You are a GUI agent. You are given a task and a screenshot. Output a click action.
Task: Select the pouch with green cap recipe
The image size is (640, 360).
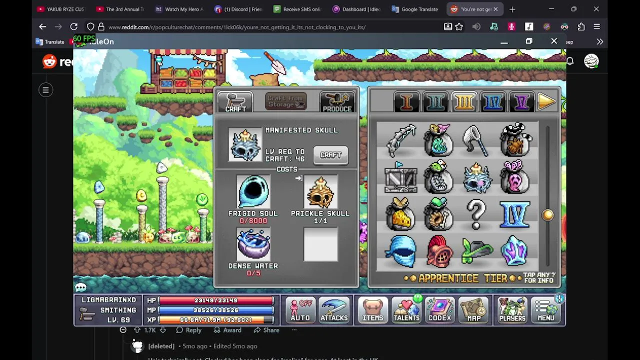[x=438, y=214]
